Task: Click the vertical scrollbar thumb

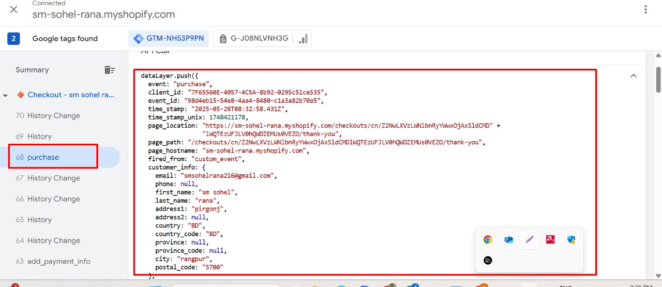Action: (658, 79)
